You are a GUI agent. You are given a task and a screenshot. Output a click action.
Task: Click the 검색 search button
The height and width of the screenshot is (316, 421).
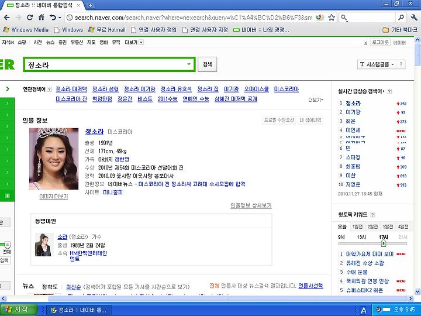(207, 64)
